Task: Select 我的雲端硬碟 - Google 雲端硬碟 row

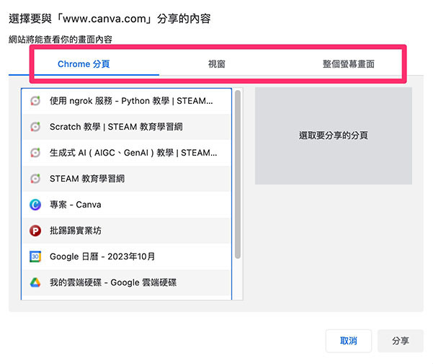Action: coord(127,283)
